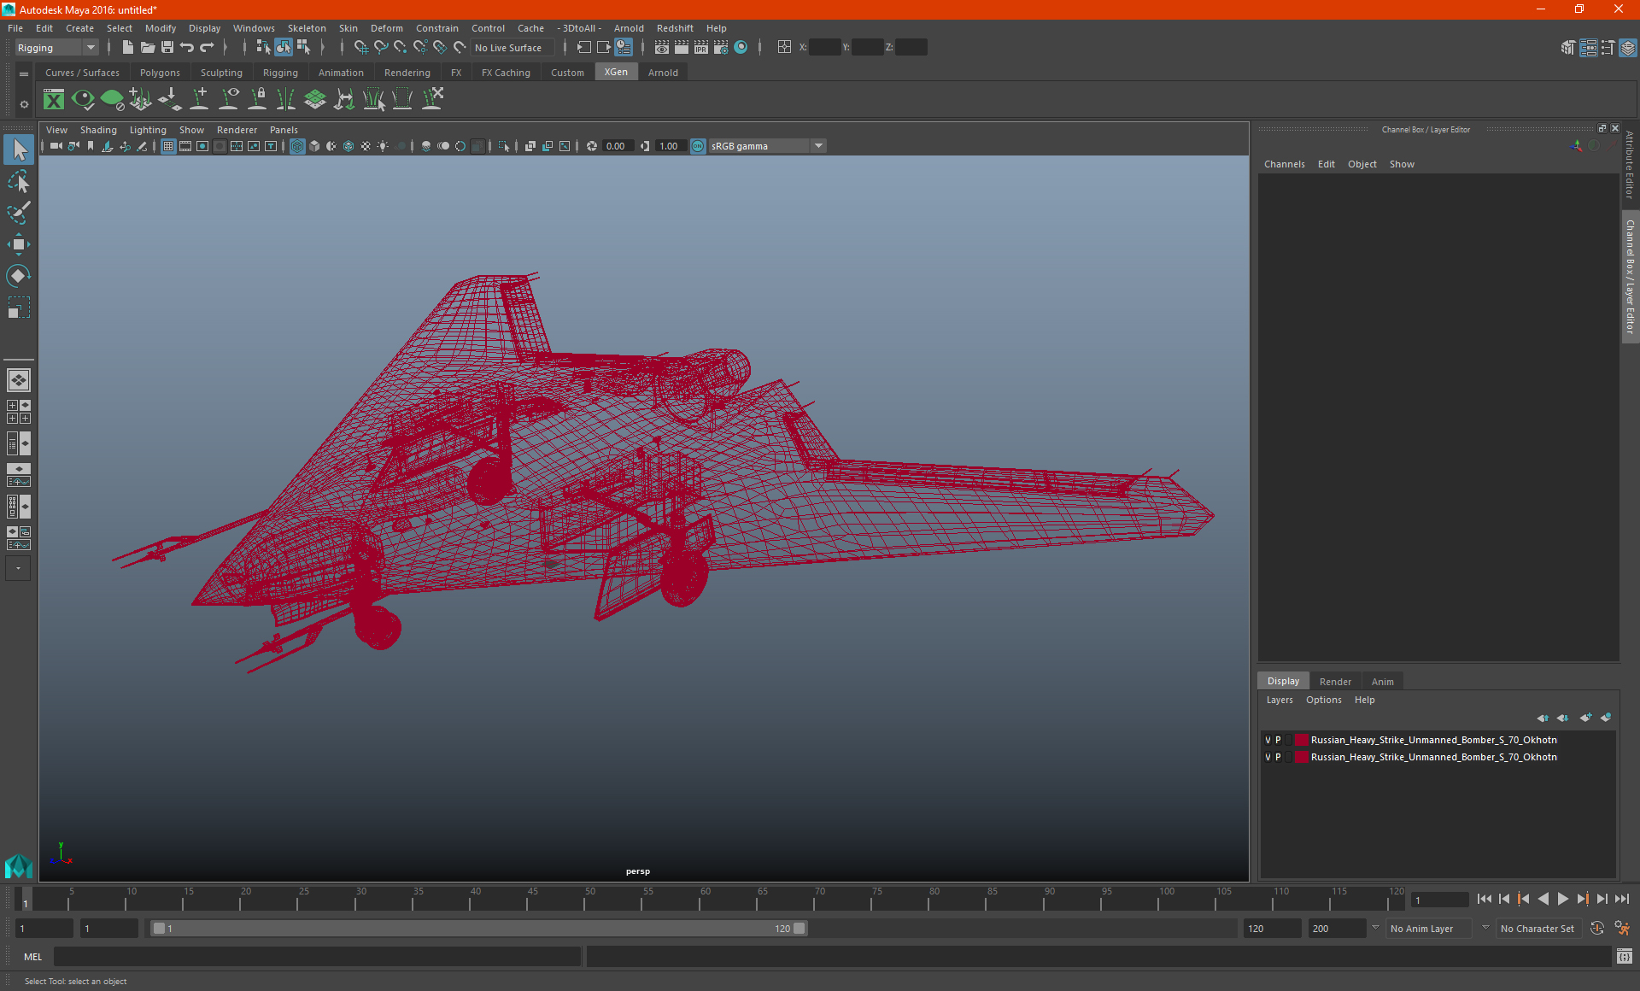
Task: Go to start of playback range
Action: coord(1484,899)
